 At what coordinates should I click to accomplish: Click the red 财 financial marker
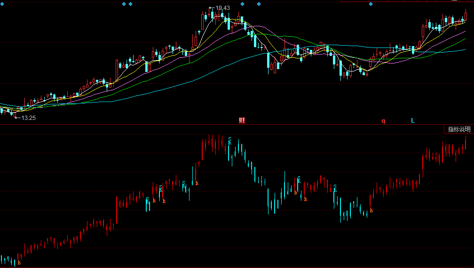[242, 120]
